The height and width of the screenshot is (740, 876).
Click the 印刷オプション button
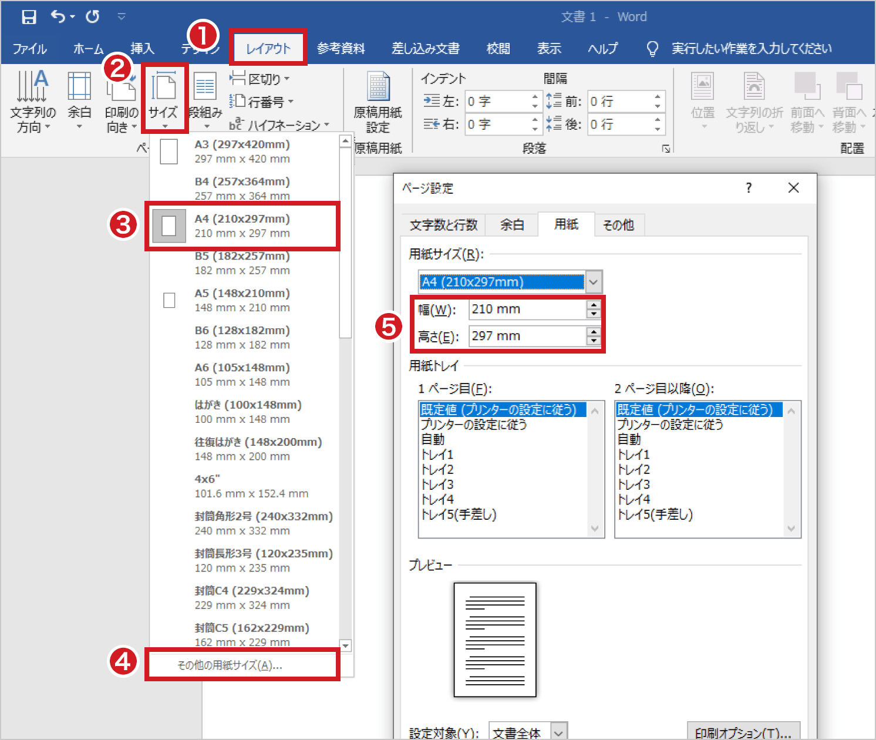[x=743, y=732]
